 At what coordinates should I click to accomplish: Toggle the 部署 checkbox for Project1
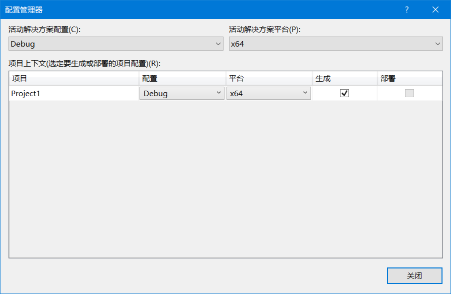(409, 93)
